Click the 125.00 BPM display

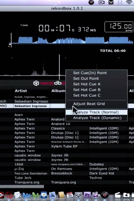click(x=119, y=27)
